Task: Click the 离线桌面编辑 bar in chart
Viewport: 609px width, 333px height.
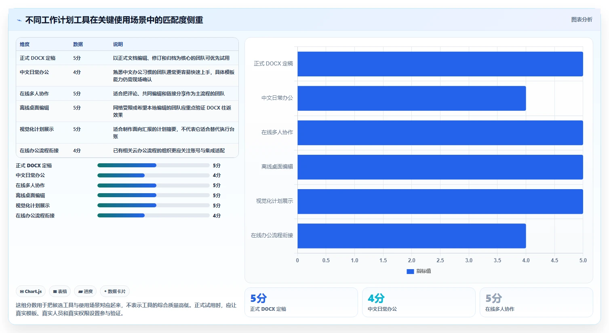Action: (440, 167)
